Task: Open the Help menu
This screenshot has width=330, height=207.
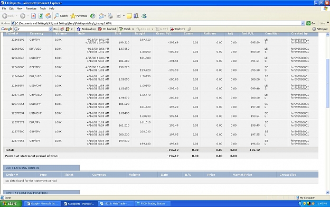Action: [x=52, y=8]
